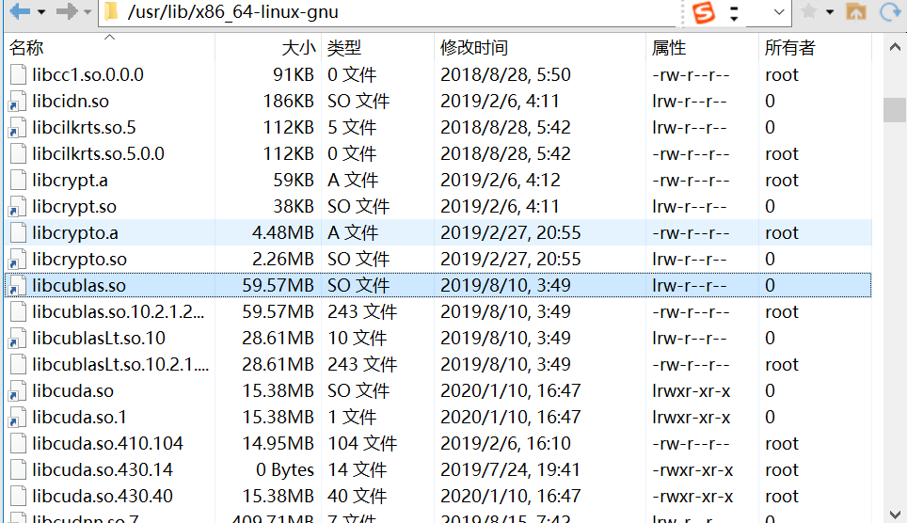This screenshot has width=907, height=523.
Task: Select the file name libcublasLt.so.10.2.1....
Action: [x=120, y=364]
